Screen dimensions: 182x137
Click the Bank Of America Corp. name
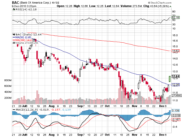click(35, 3)
